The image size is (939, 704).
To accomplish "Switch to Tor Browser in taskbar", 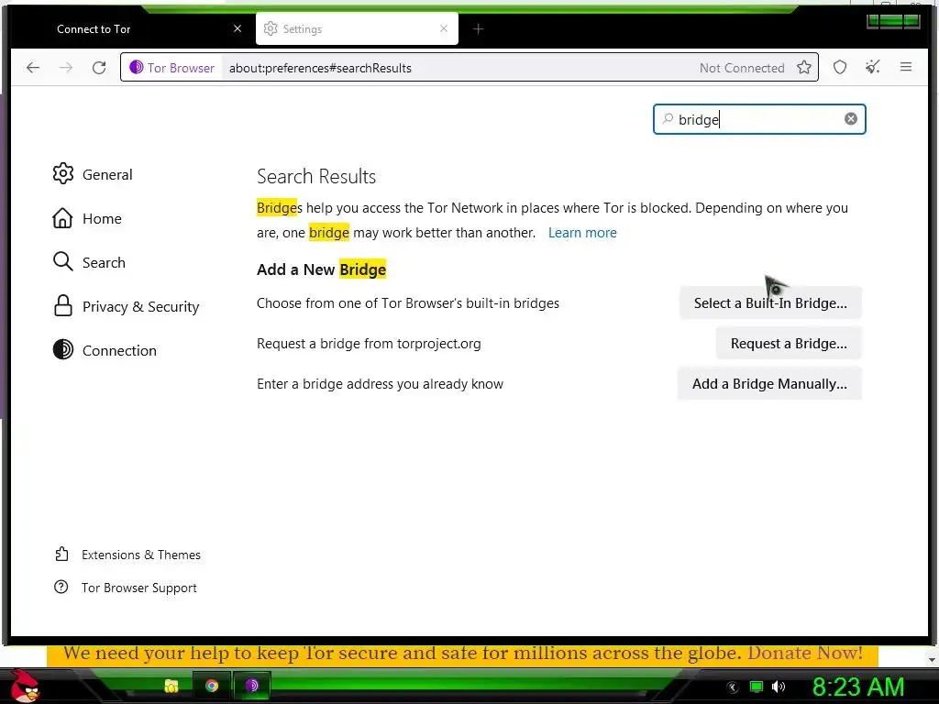I will pos(252,686).
